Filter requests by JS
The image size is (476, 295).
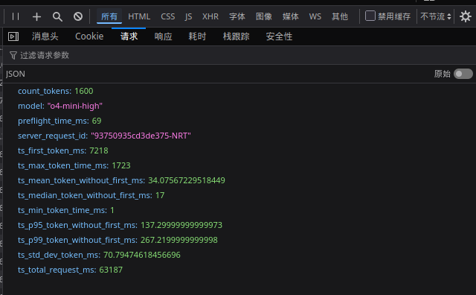coord(188,16)
